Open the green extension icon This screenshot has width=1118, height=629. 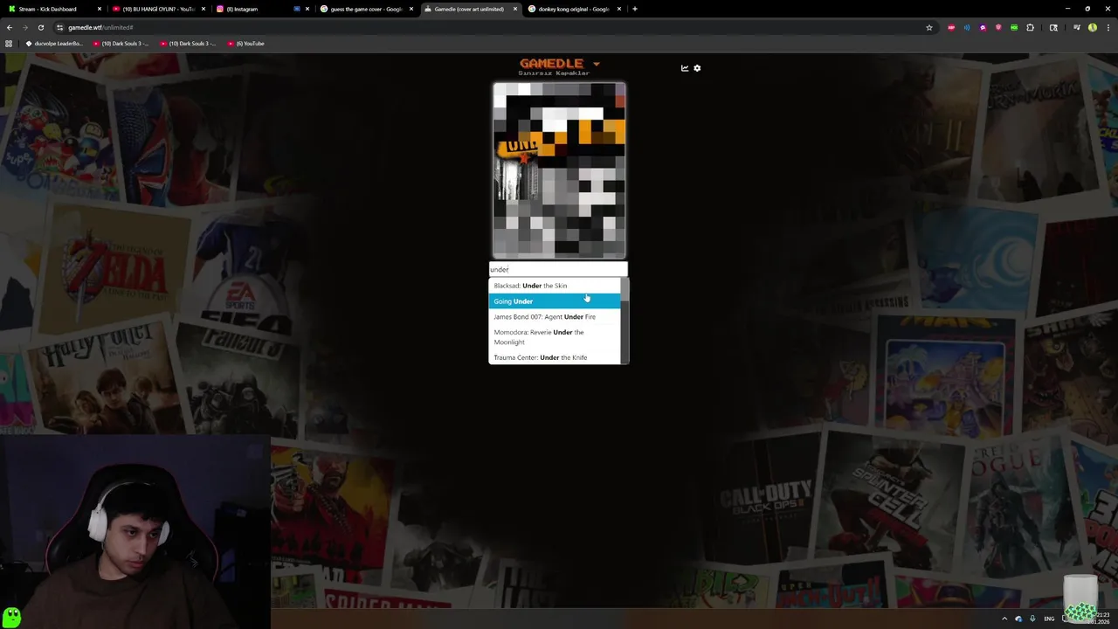pos(1014,27)
